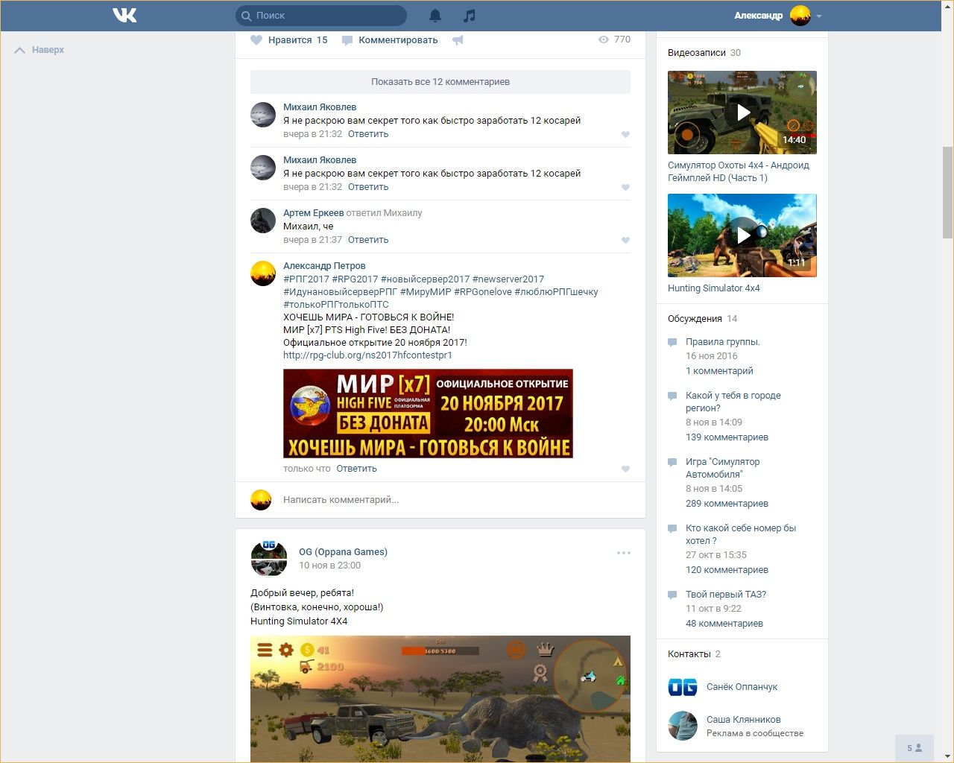
Task: Open the Обсуждения section header
Action: [695, 319]
